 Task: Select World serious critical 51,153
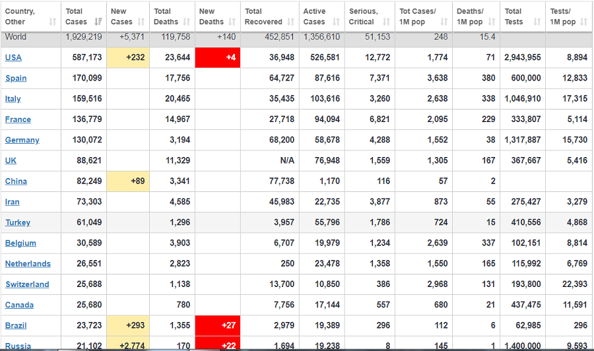click(x=378, y=37)
